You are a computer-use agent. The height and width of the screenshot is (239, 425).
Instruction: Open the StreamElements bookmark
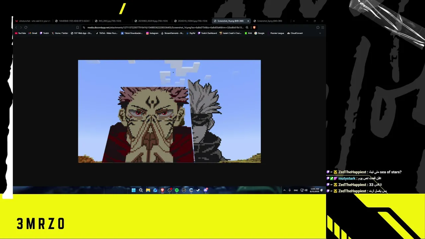[172, 33]
